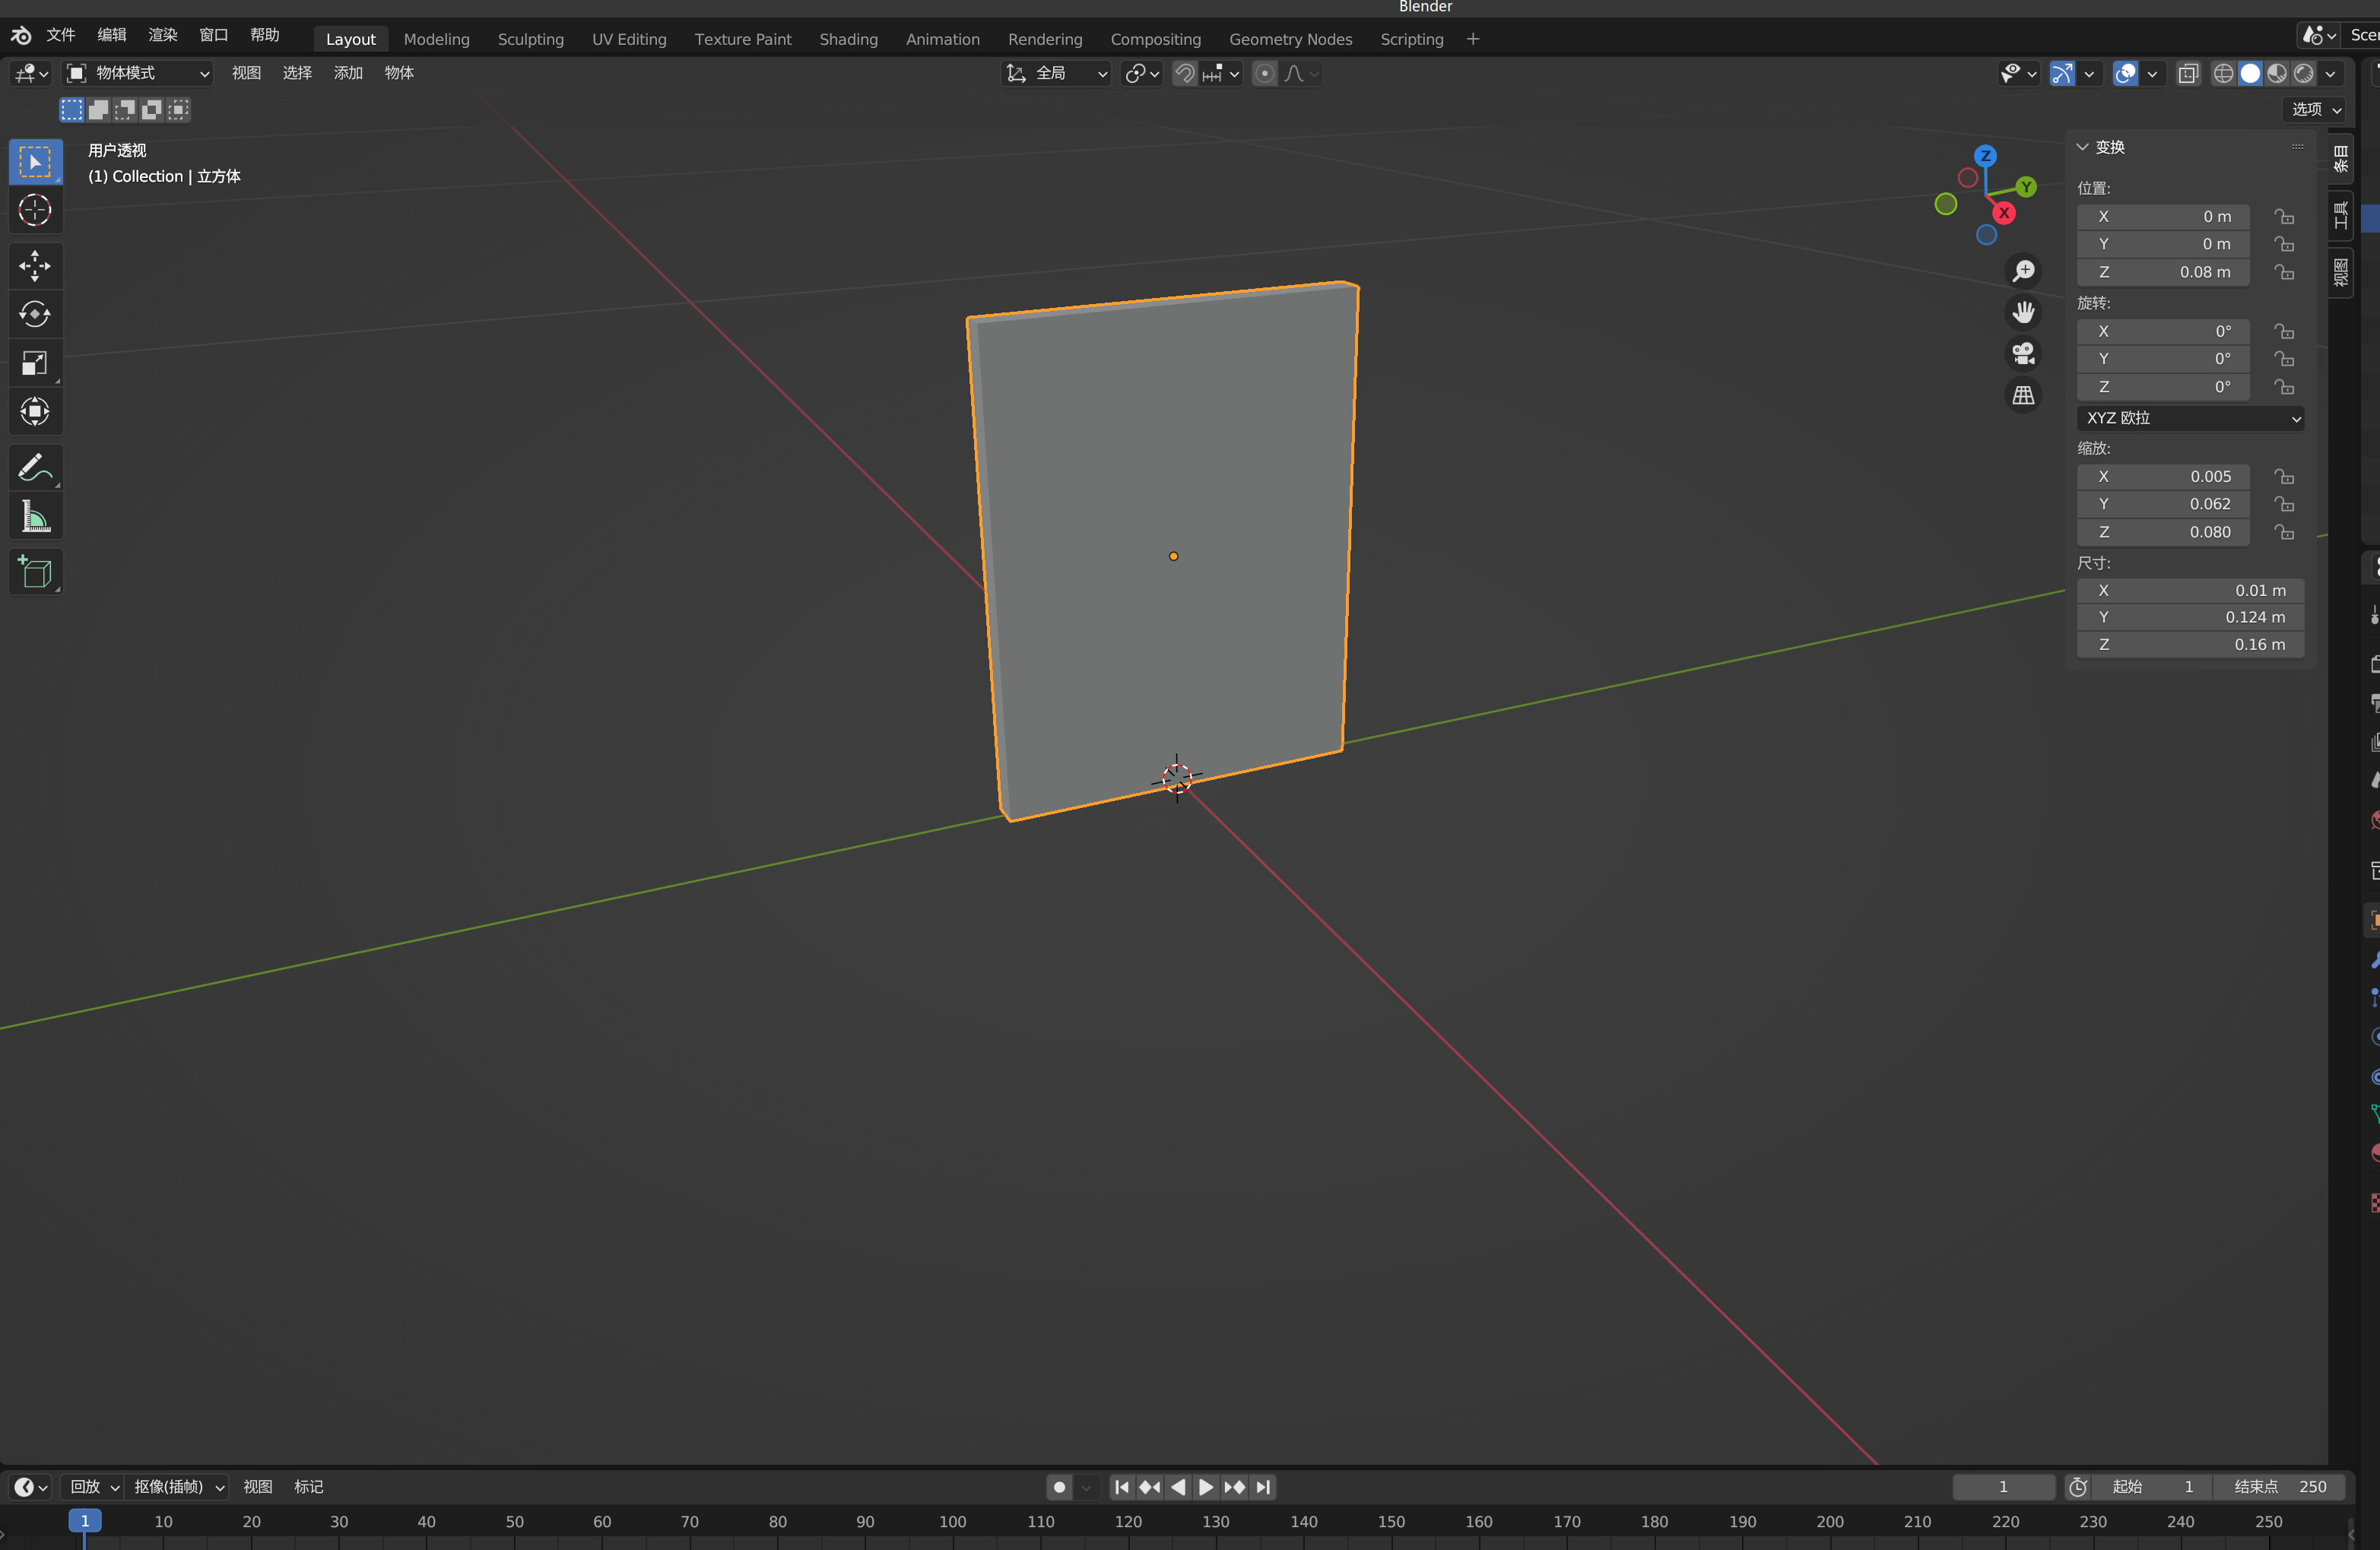Select the Transform tool

click(35, 411)
